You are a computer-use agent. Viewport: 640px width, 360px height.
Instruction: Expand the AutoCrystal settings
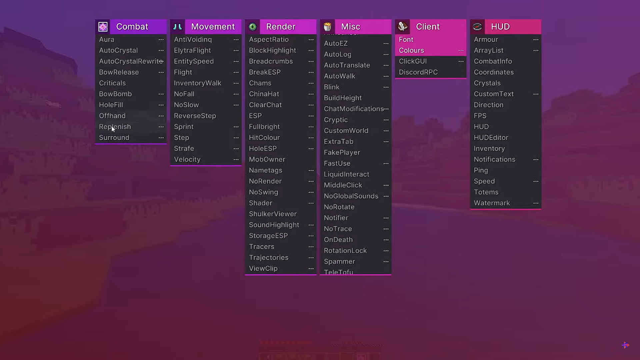[x=161, y=50]
